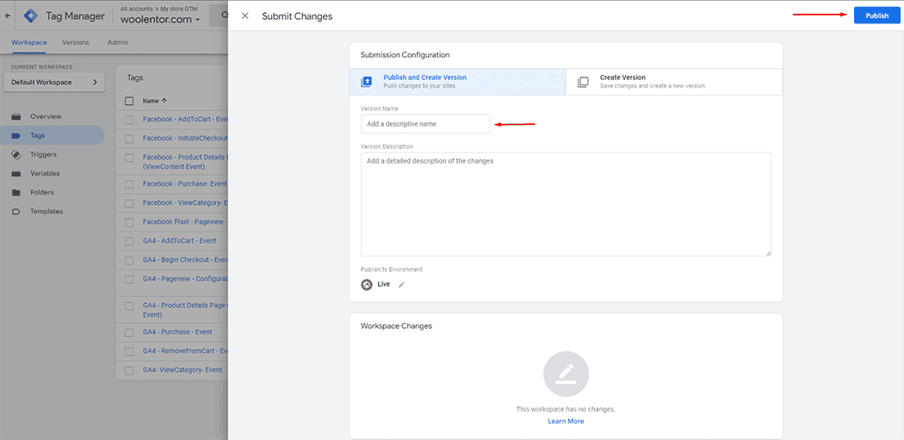Check the Facebook - AddToCart tag checkbox
The height and width of the screenshot is (440, 904).
(129, 120)
